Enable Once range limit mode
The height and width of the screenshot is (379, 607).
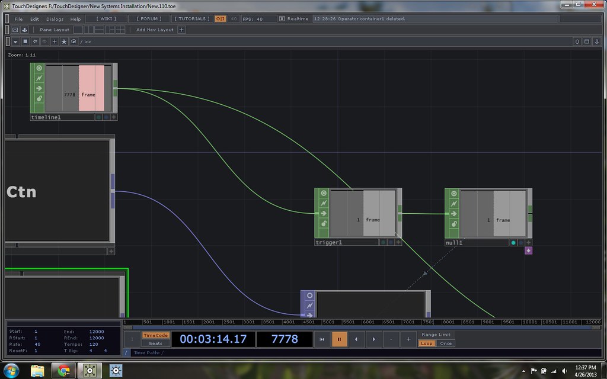tap(446, 343)
